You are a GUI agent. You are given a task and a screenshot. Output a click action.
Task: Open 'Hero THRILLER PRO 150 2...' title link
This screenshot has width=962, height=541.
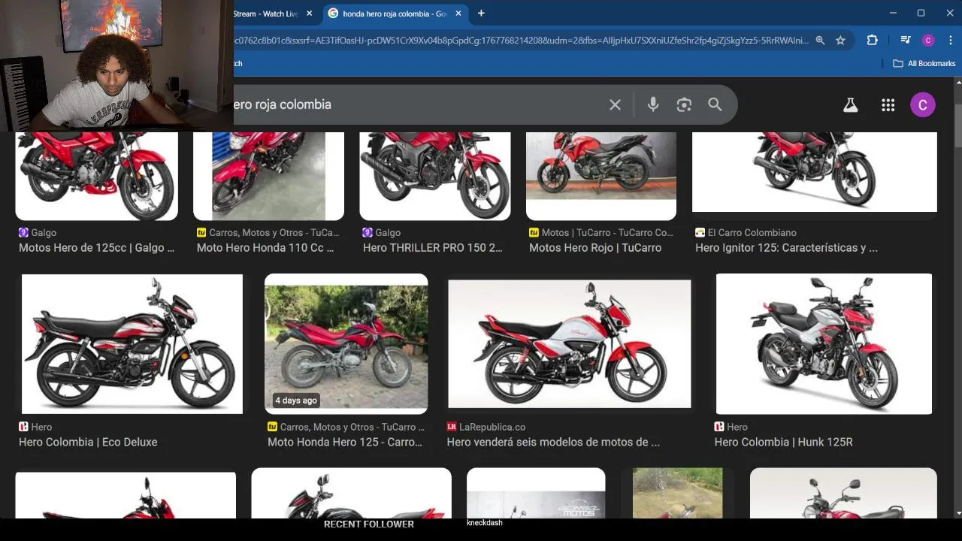[433, 248]
